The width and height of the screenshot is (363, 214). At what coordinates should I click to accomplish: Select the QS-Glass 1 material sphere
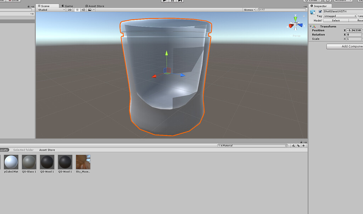coord(29,162)
